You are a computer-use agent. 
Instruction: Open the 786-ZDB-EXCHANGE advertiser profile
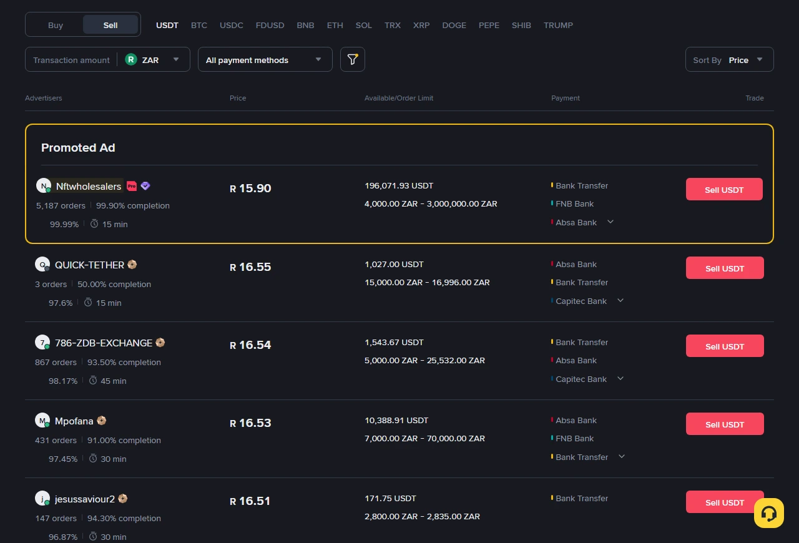pos(104,343)
